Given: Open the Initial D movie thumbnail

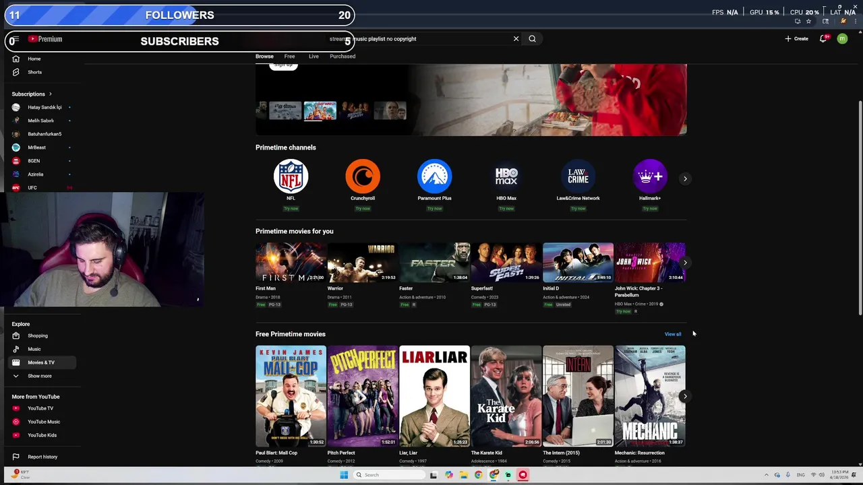Looking at the screenshot, I should [578, 263].
